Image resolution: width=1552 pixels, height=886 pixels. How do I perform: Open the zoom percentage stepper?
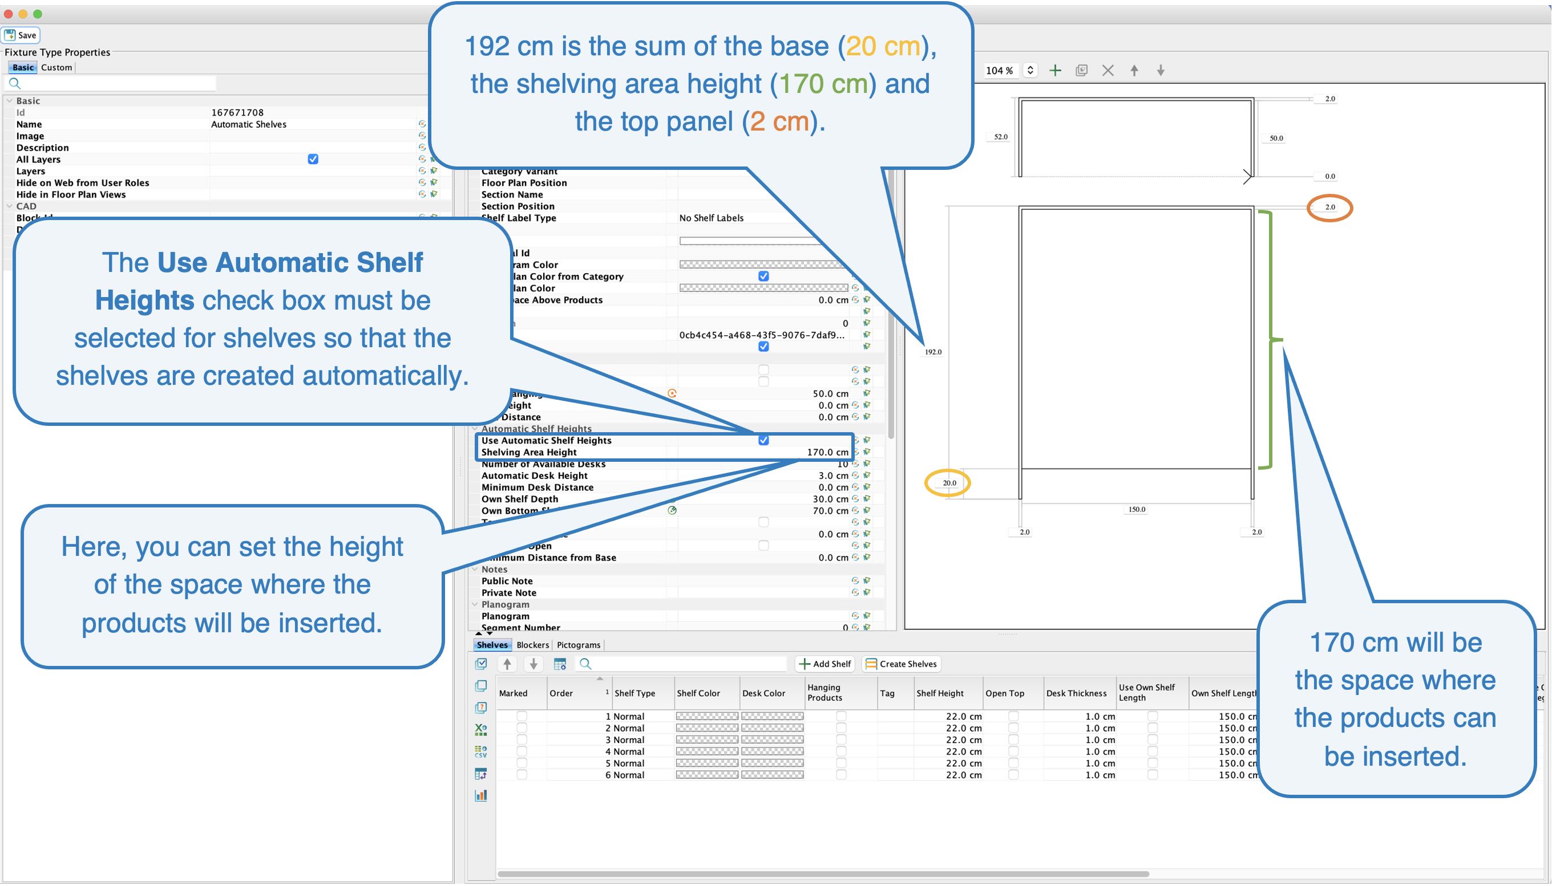(x=1030, y=71)
